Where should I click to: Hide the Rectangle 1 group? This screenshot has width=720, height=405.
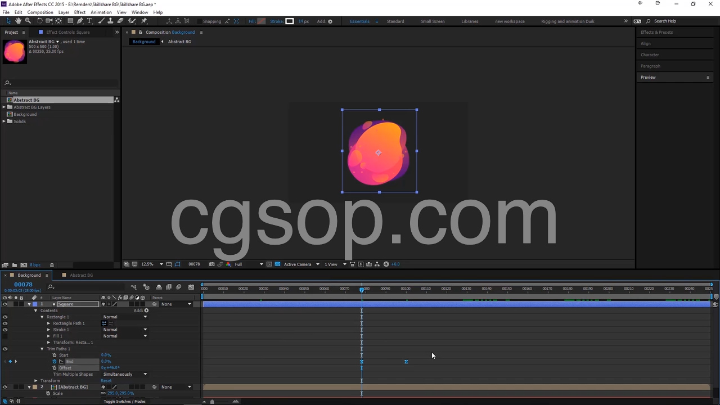(5, 317)
